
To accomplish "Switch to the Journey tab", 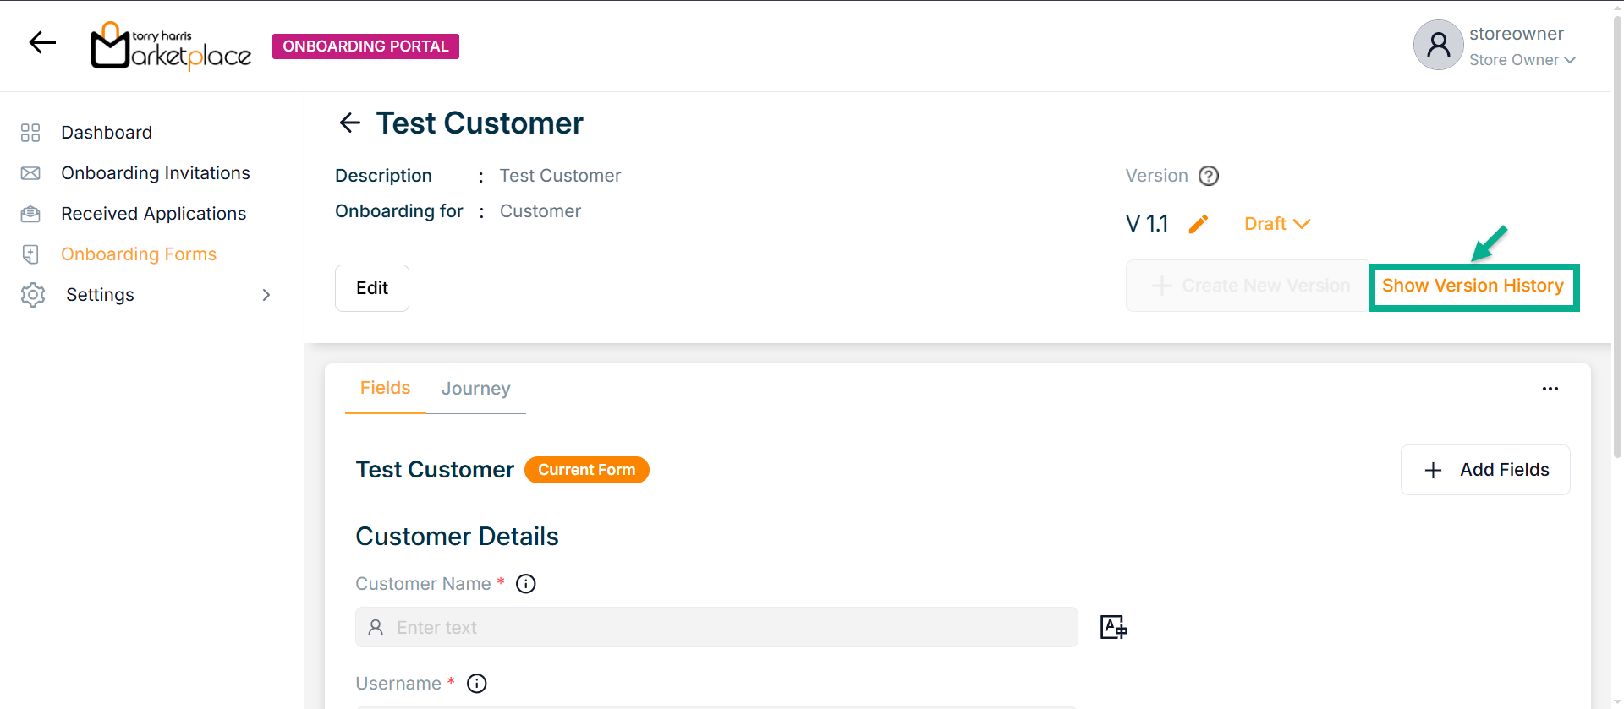I will pyautogui.click(x=475, y=389).
